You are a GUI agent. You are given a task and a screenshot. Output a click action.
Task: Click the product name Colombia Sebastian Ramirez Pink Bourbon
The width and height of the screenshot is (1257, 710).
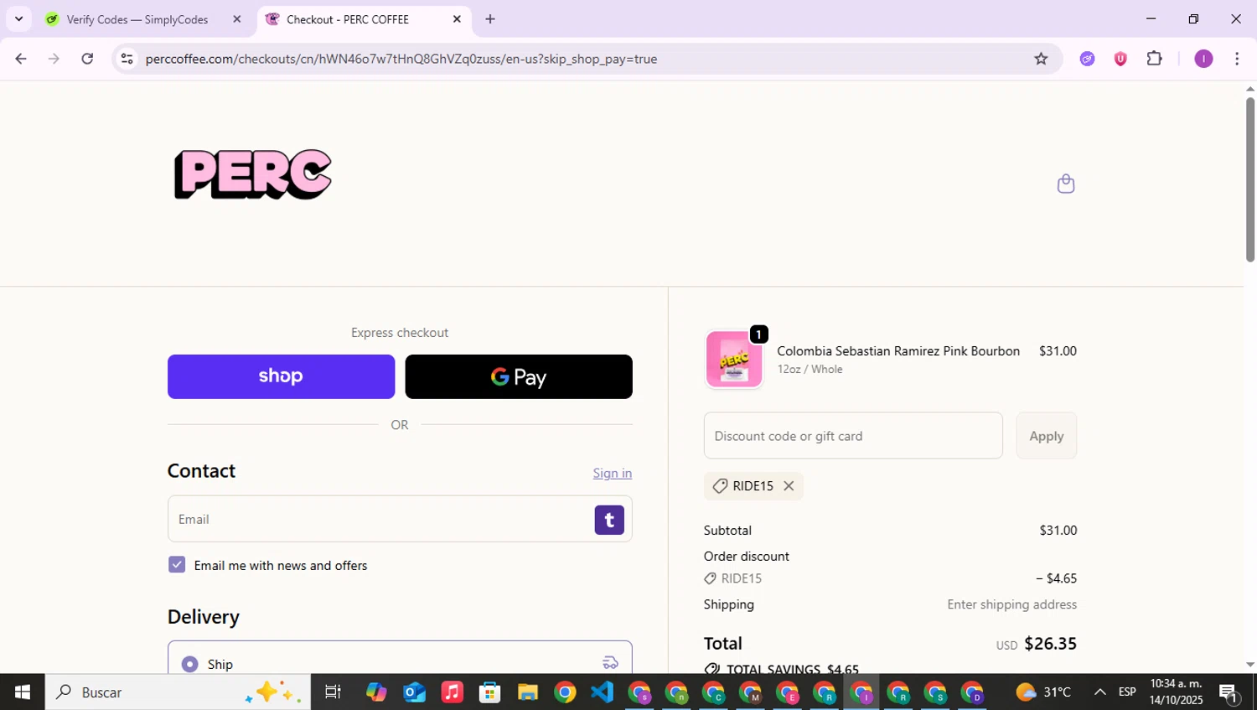(898, 351)
